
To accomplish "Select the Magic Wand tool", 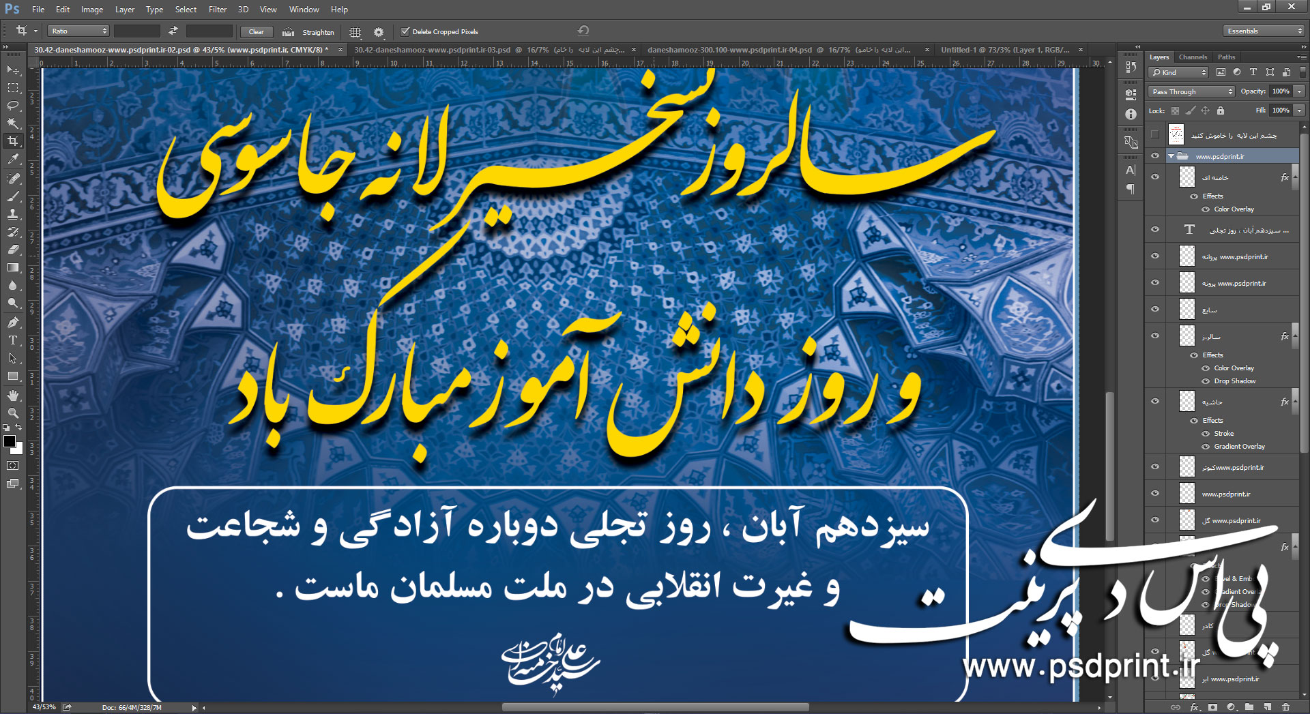I will click(x=13, y=123).
